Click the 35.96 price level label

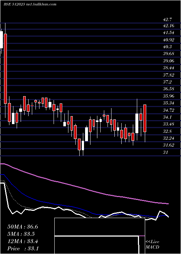169,96
